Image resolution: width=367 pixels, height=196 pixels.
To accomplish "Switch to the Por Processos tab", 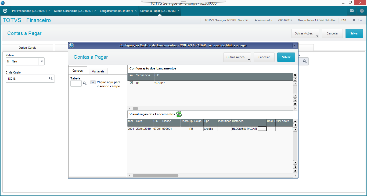I will click(x=29, y=11).
